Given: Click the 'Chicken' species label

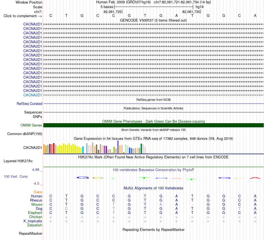Looking at the screenshot, I should (36, 217).
